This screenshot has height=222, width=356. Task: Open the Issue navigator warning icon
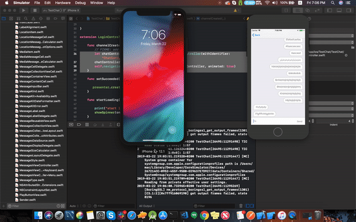coord(33,18)
